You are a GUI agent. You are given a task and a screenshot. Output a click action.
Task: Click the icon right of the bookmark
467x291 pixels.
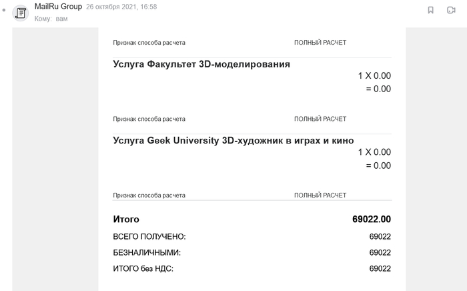[451, 10]
